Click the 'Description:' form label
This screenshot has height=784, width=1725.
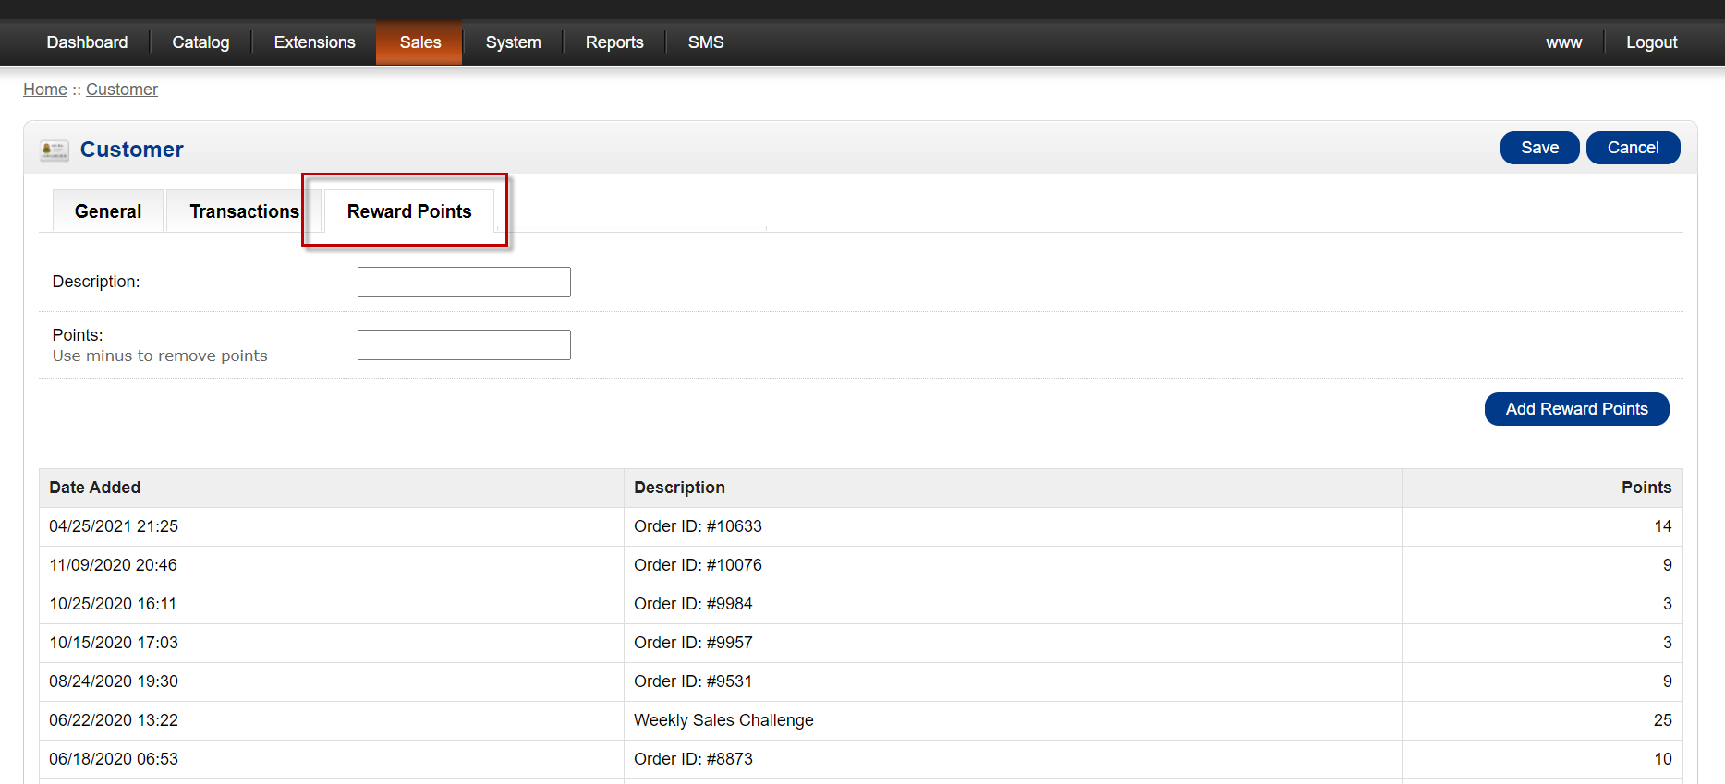click(96, 282)
